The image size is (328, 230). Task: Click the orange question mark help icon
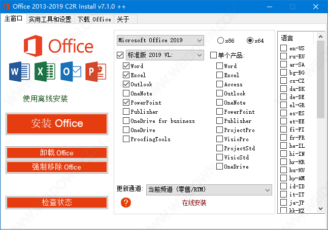(126, 203)
